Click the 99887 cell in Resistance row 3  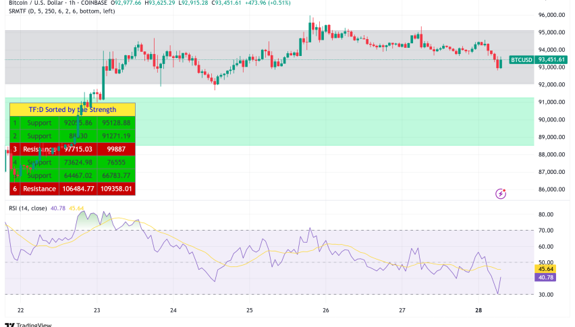pyautogui.click(x=116, y=149)
